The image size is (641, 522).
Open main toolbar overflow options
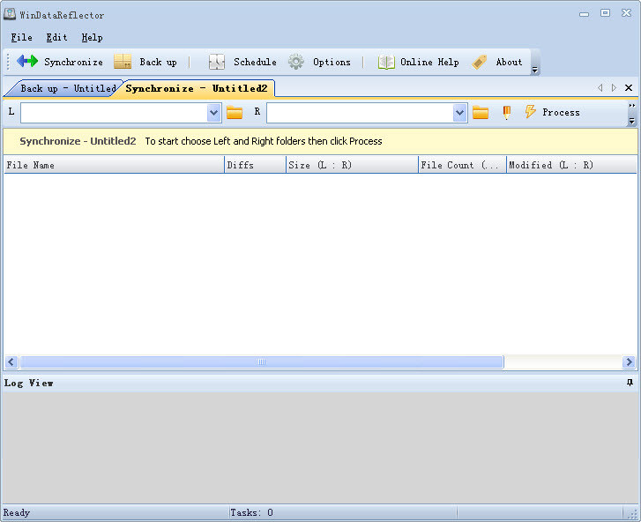pyautogui.click(x=535, y=69)
